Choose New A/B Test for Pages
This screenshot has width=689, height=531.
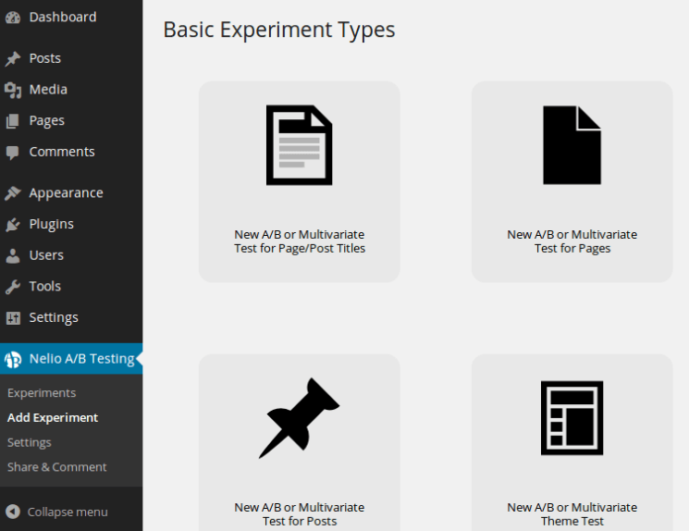(572, 181)
